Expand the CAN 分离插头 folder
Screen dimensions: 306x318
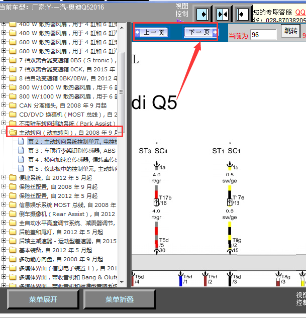(x=4, y=105)
